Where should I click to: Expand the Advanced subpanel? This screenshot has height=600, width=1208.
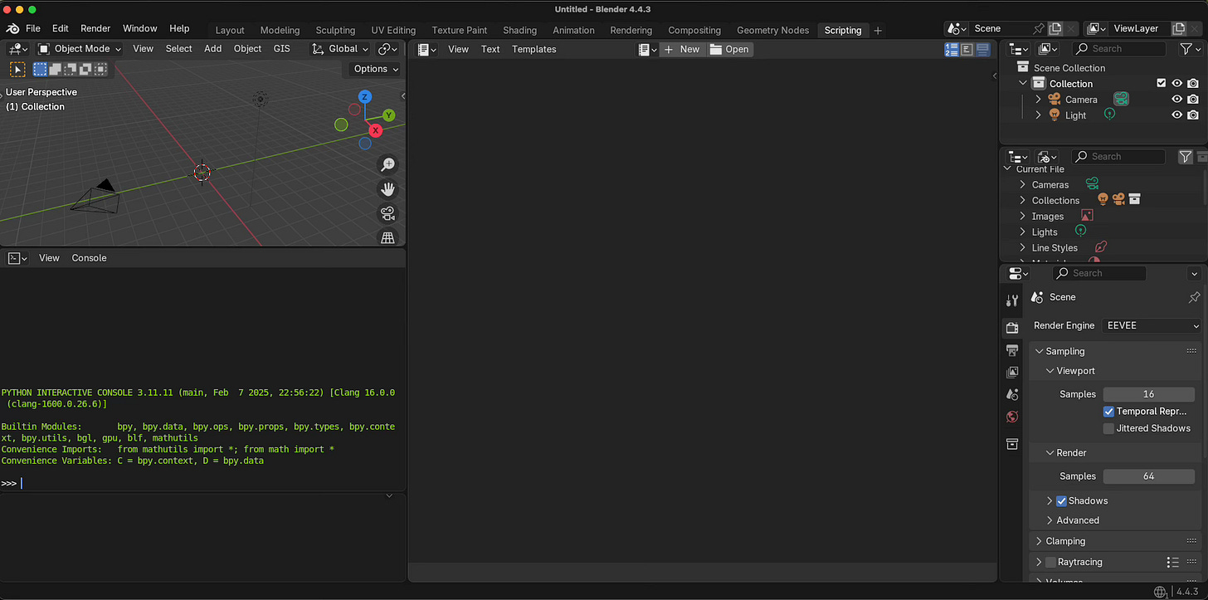(1050, 520)
